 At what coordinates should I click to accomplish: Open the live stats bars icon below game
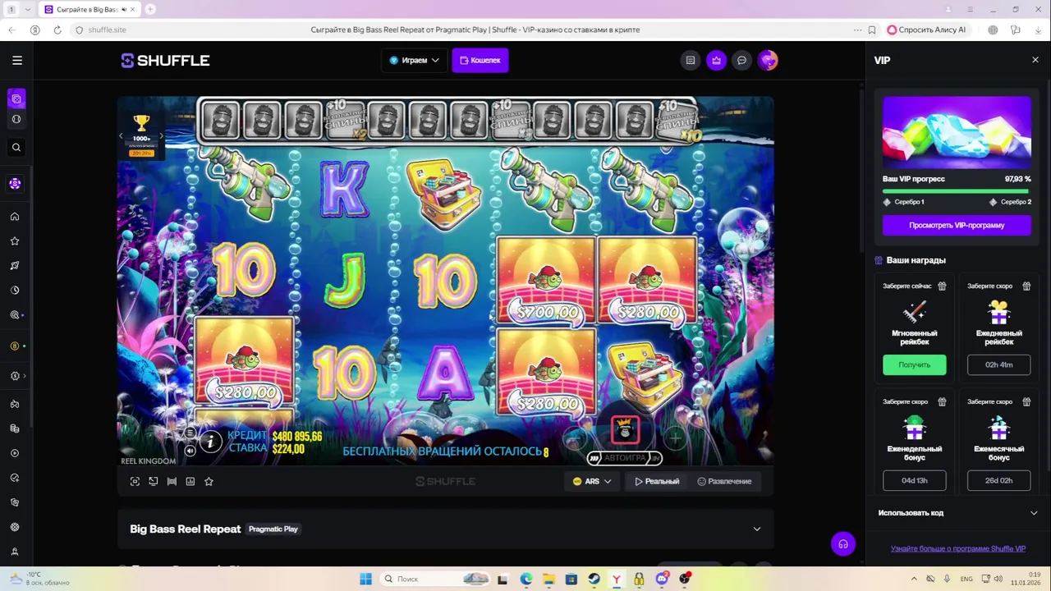pyautogui.click(x=172, y=482)
